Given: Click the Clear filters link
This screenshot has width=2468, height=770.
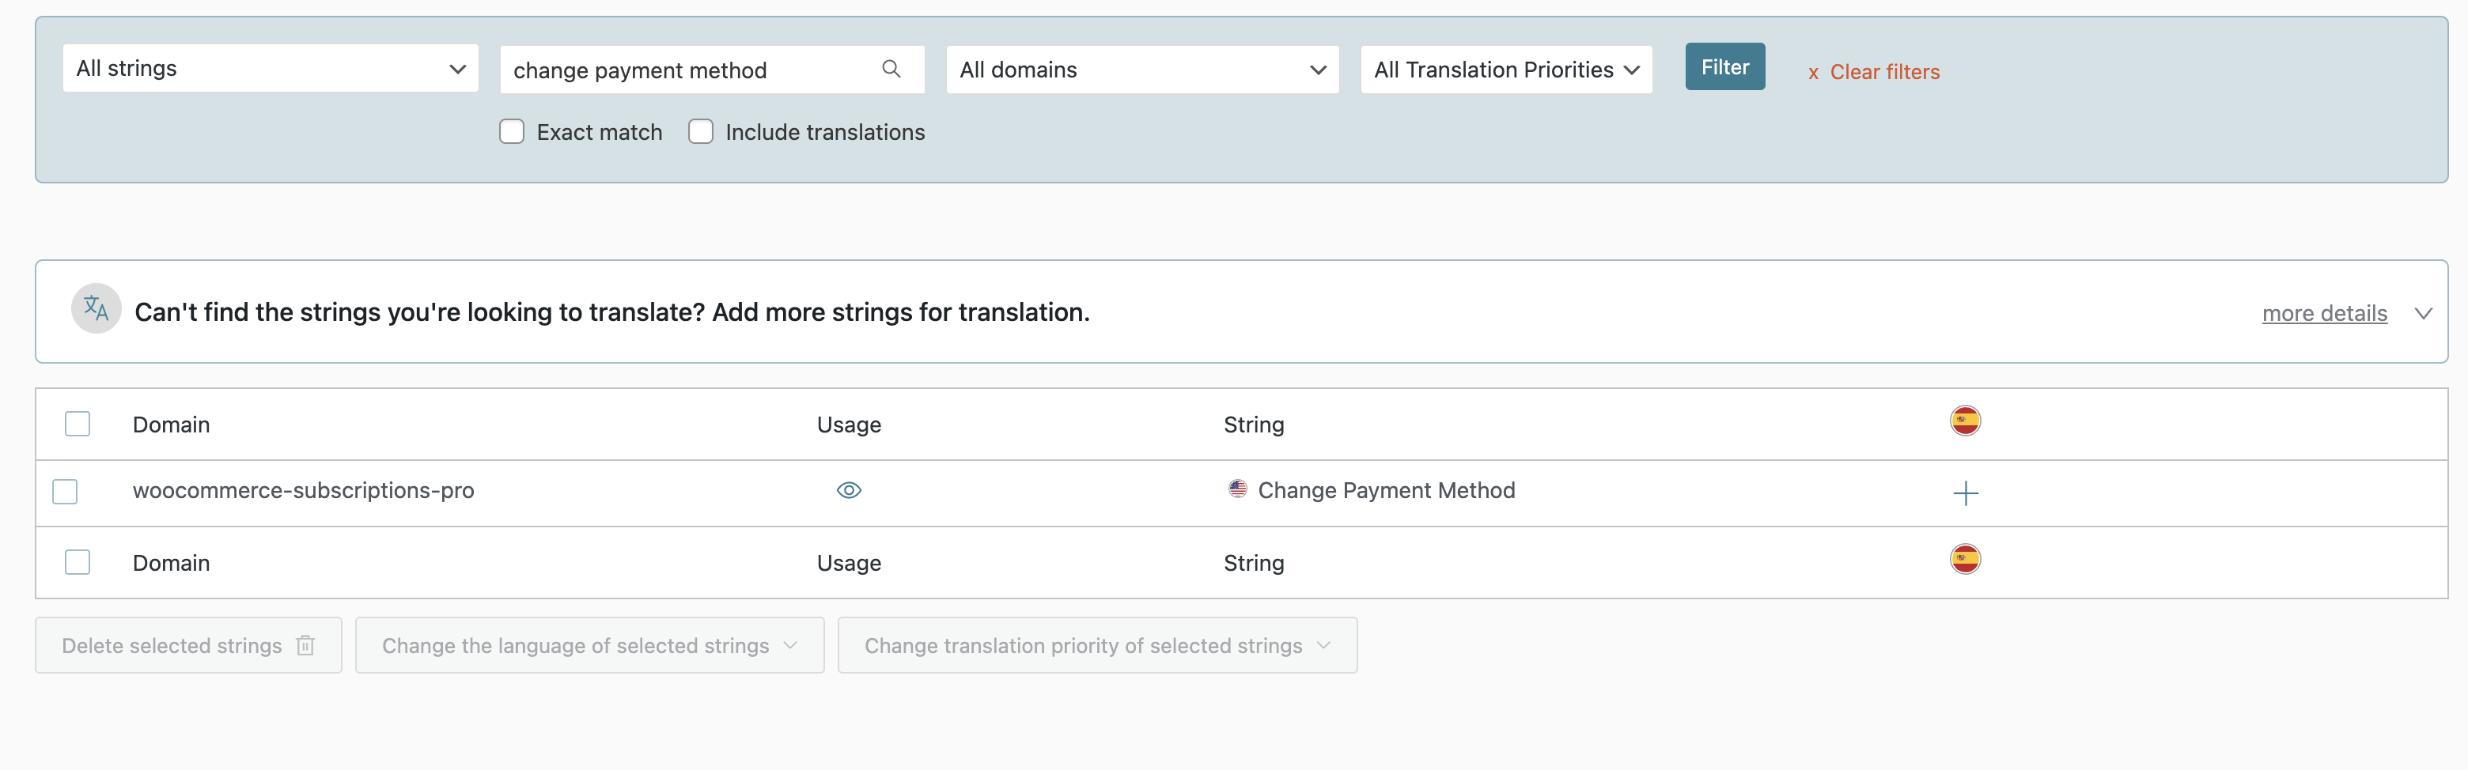Looking at the screenshot, I should [x=1873, y=72].
